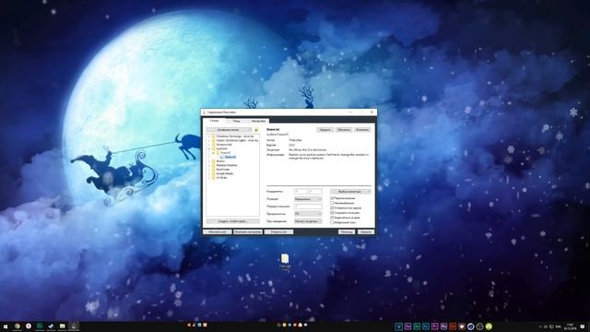590x332 pixels.
Task: Click the Snow.ini file icon in the tree
Action: (x=222, y=157)
